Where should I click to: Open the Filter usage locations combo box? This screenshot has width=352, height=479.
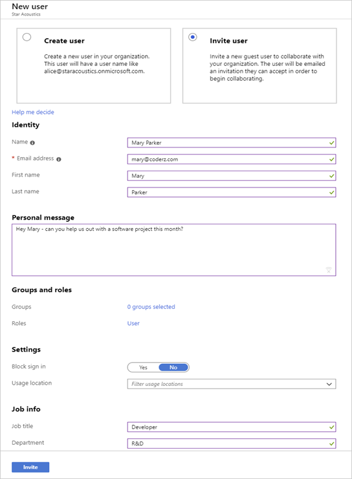click(232, 384)
